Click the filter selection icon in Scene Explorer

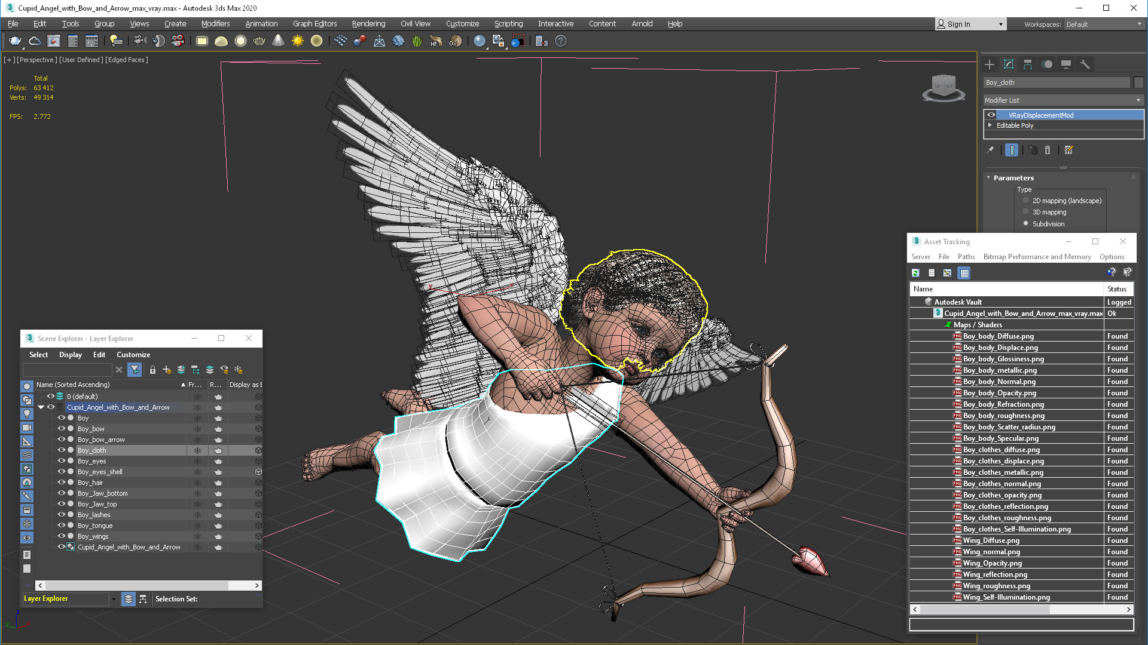pyautogui.click(x=135, y=370)
